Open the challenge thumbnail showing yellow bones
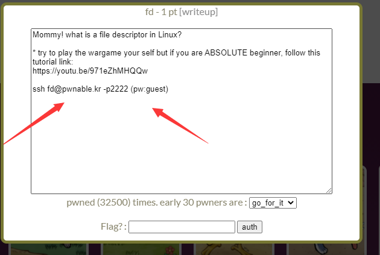 235,249
